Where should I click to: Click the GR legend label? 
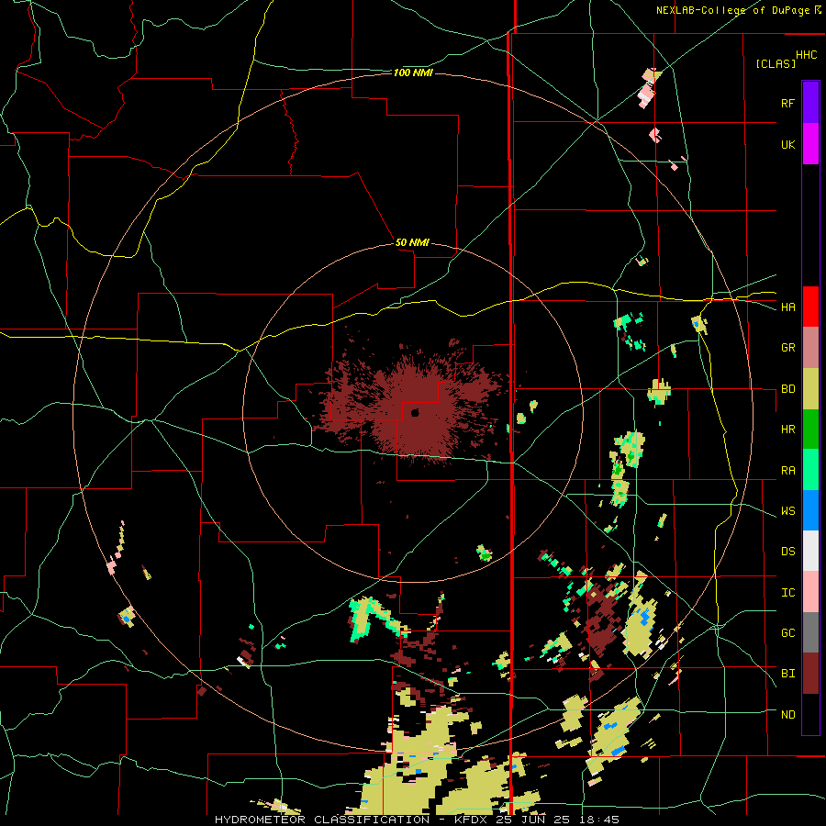[787, 348]
